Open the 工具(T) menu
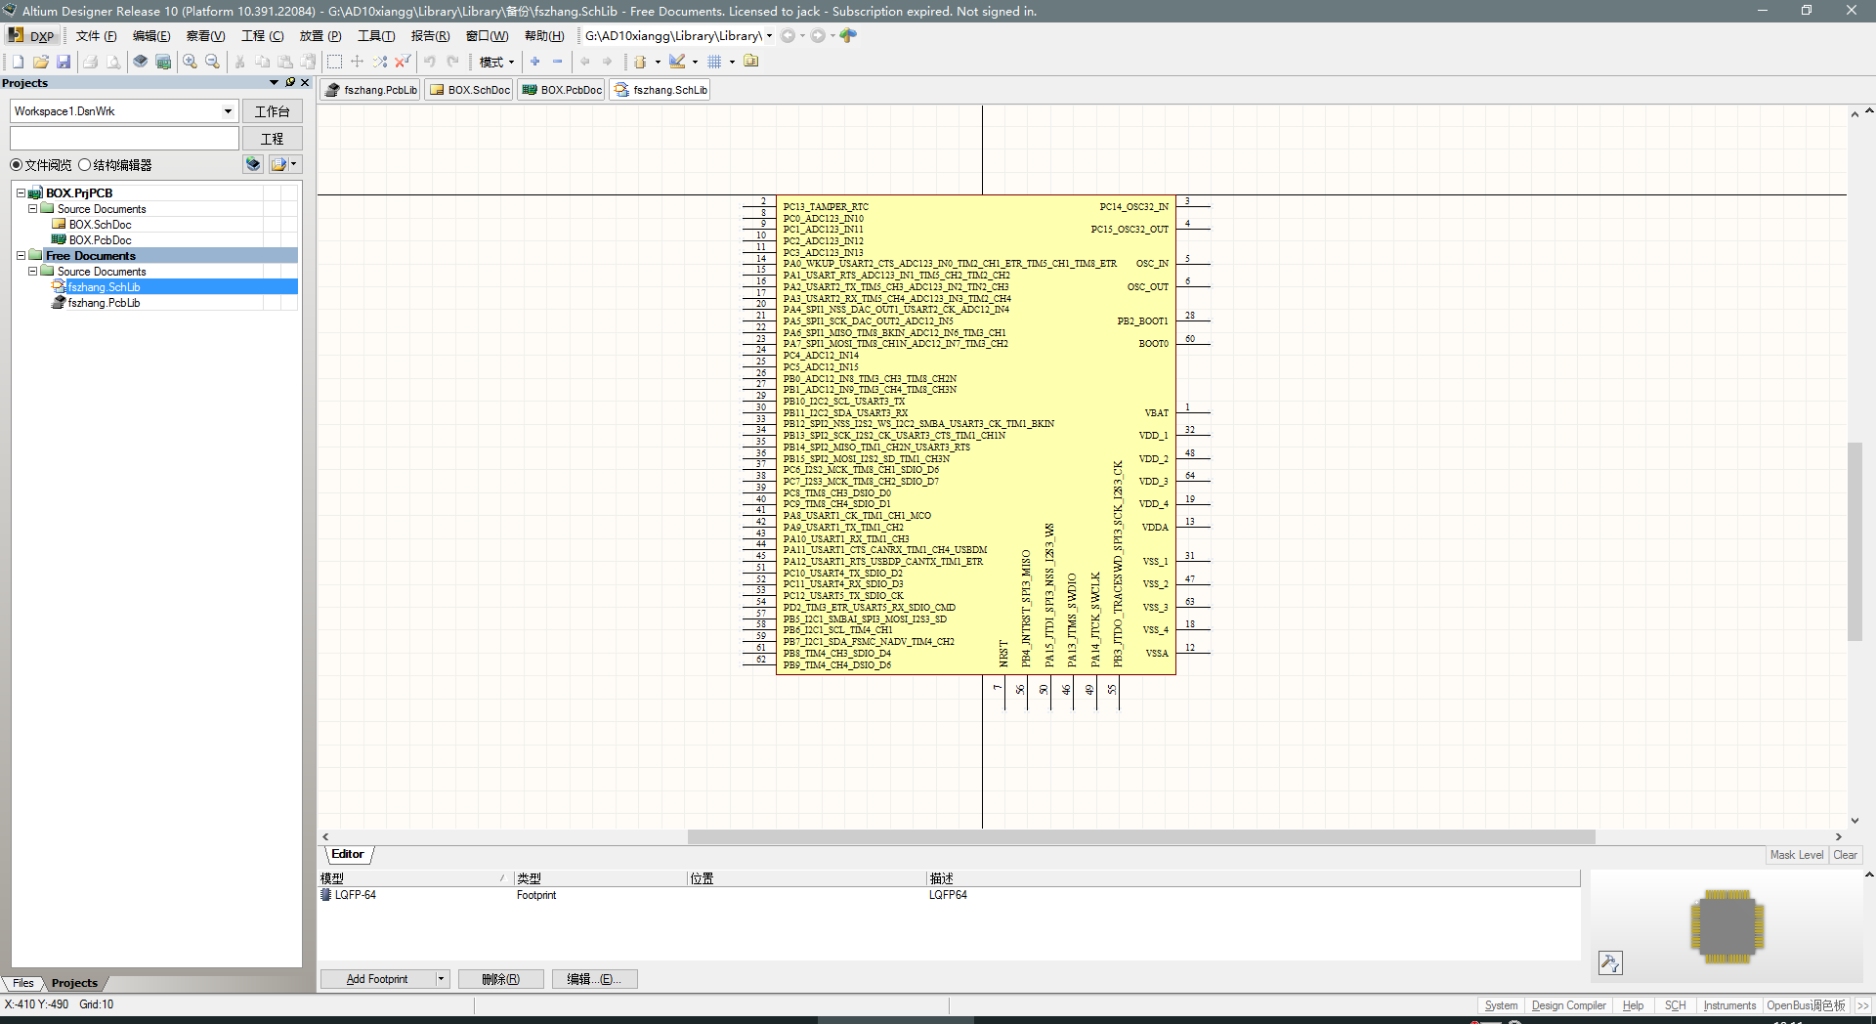The width and height of the screenshot is (1876, 1024). click(x=376, y=36)
